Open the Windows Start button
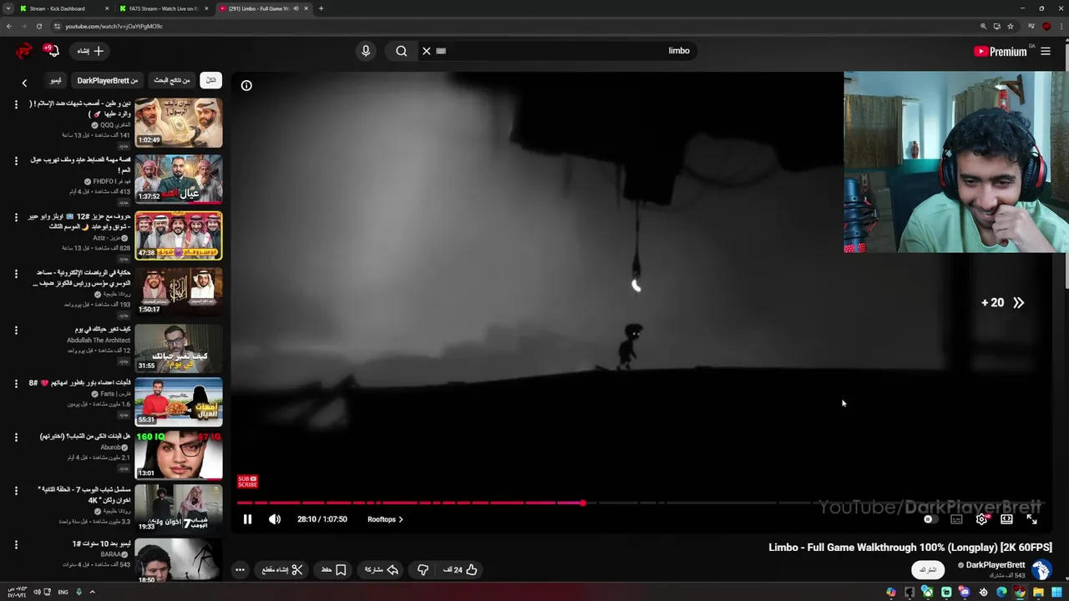 pyautogui.click(x=1057, y=593)
